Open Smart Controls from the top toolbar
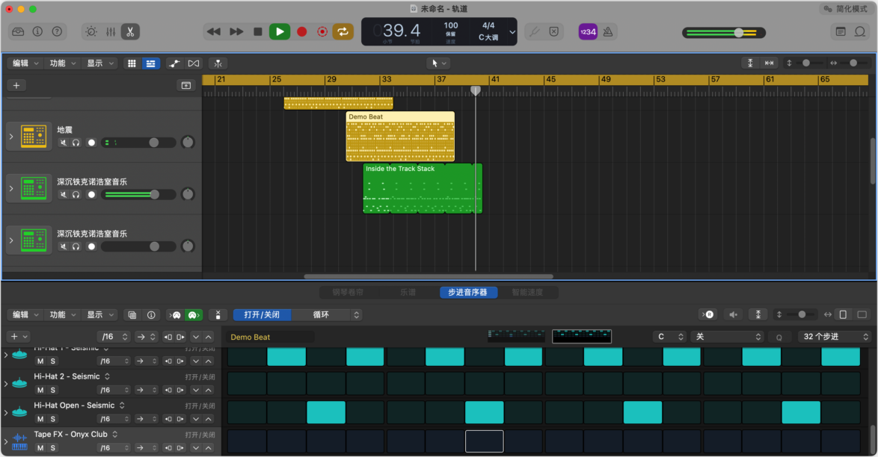The image size is (878, 457). coord(91,32)
